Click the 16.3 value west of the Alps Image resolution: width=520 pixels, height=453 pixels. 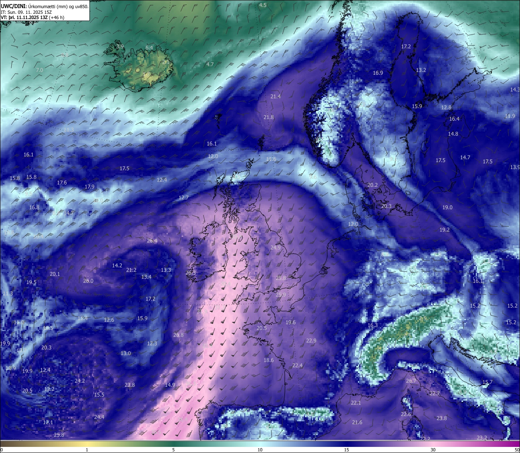pos(373,325)
